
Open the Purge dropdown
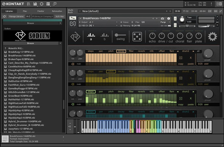165,22
